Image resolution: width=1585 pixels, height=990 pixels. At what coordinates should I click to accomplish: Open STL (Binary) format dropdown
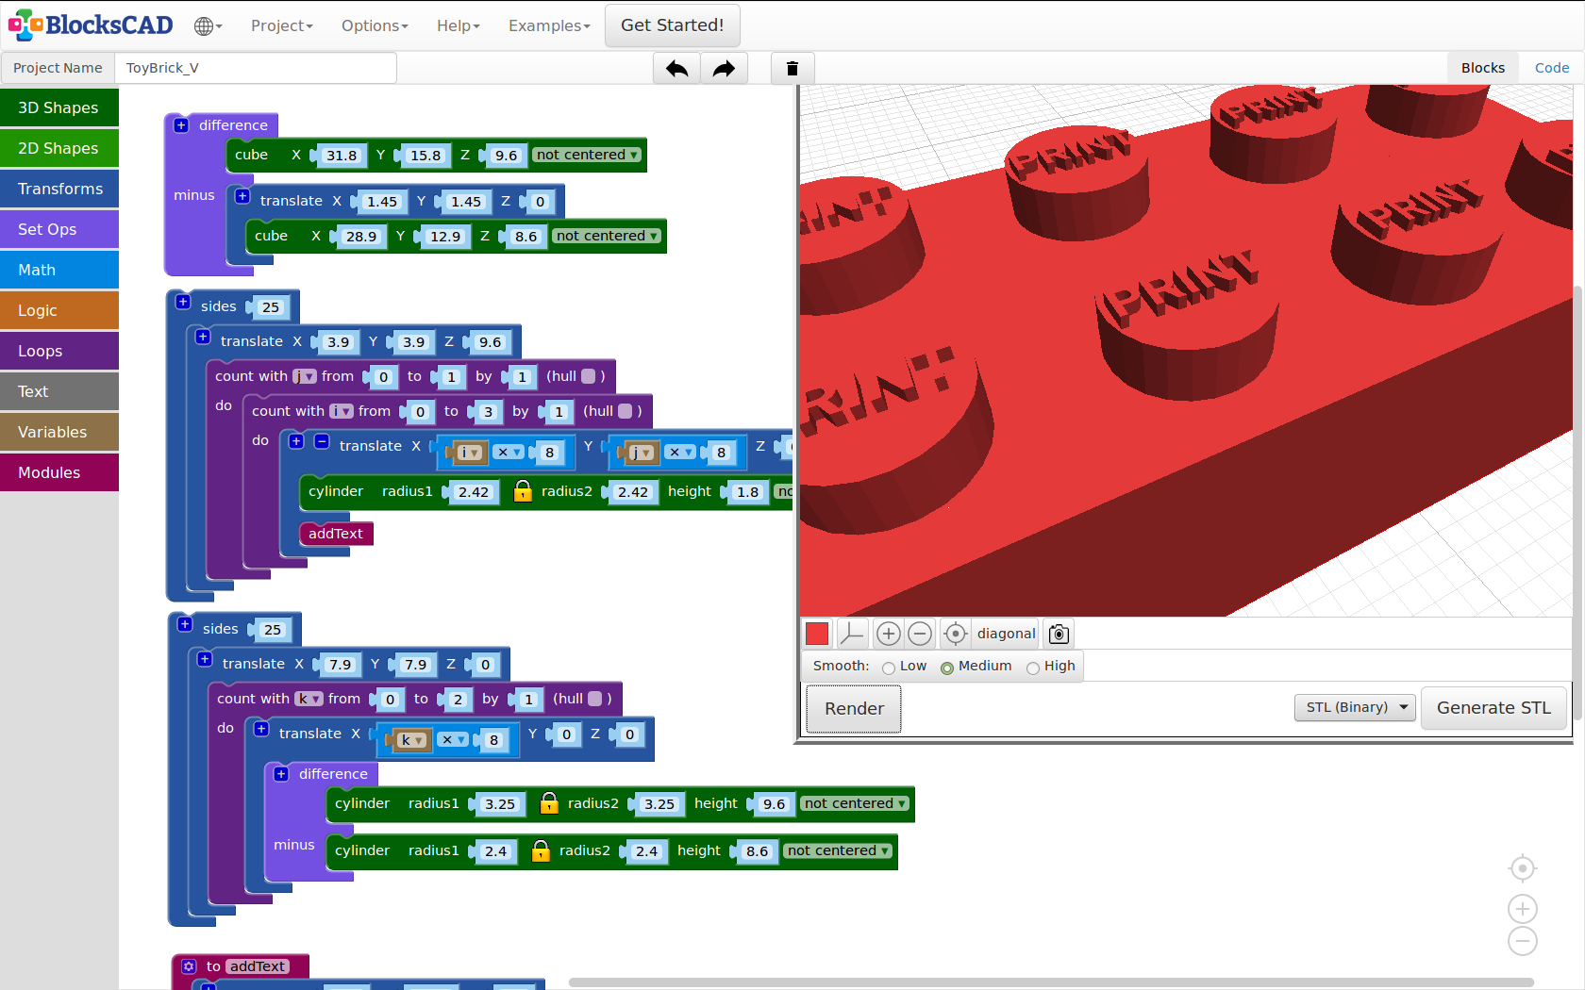click(x=1355, y=707)
